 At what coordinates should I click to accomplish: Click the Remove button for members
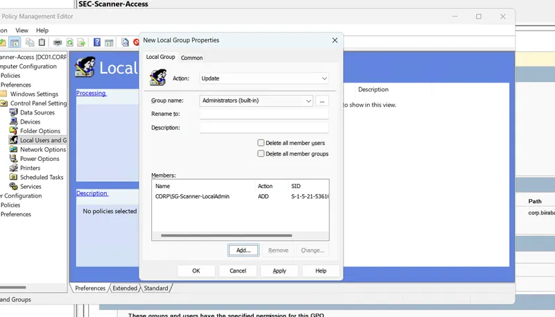[278, 250]
